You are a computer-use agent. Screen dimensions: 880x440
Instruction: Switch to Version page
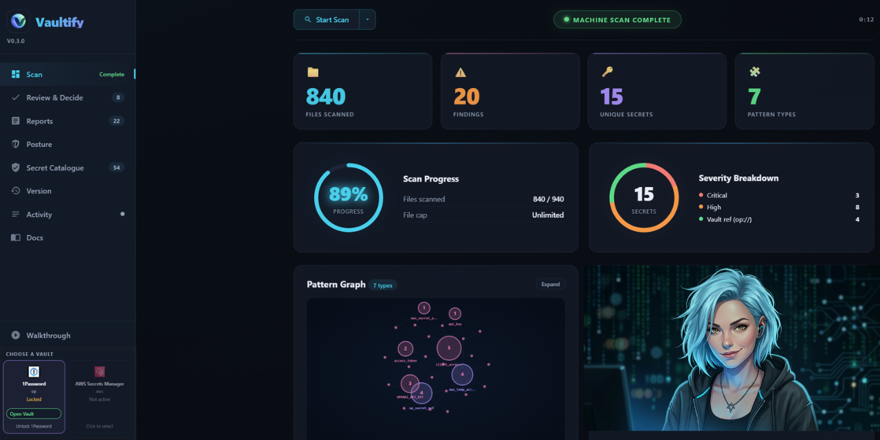(67, 191)
